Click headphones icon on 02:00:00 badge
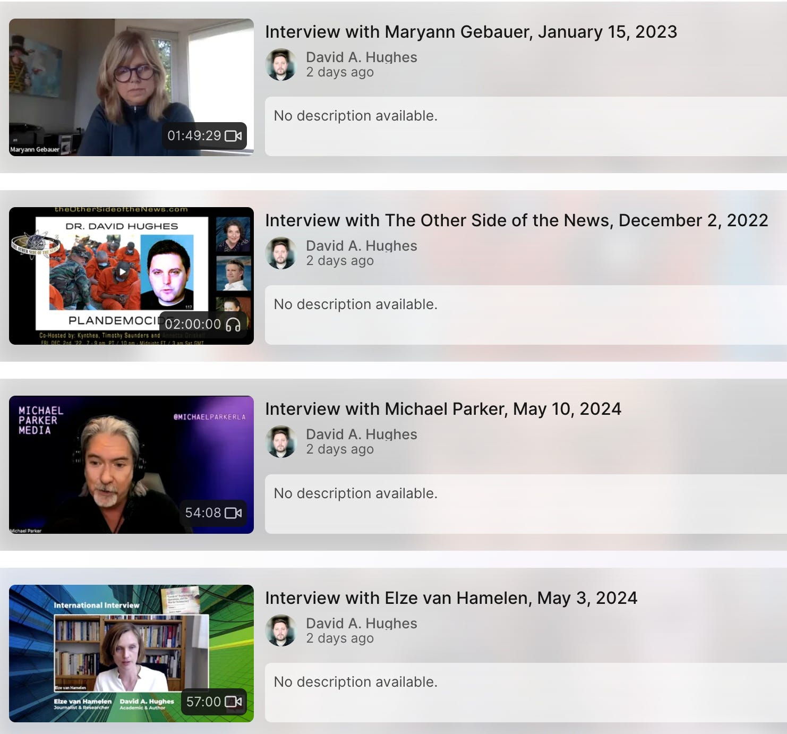The image size is (787, 734). point(233,325)
